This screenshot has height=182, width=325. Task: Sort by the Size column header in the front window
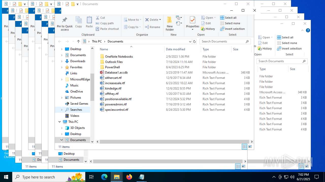(241, 49)
